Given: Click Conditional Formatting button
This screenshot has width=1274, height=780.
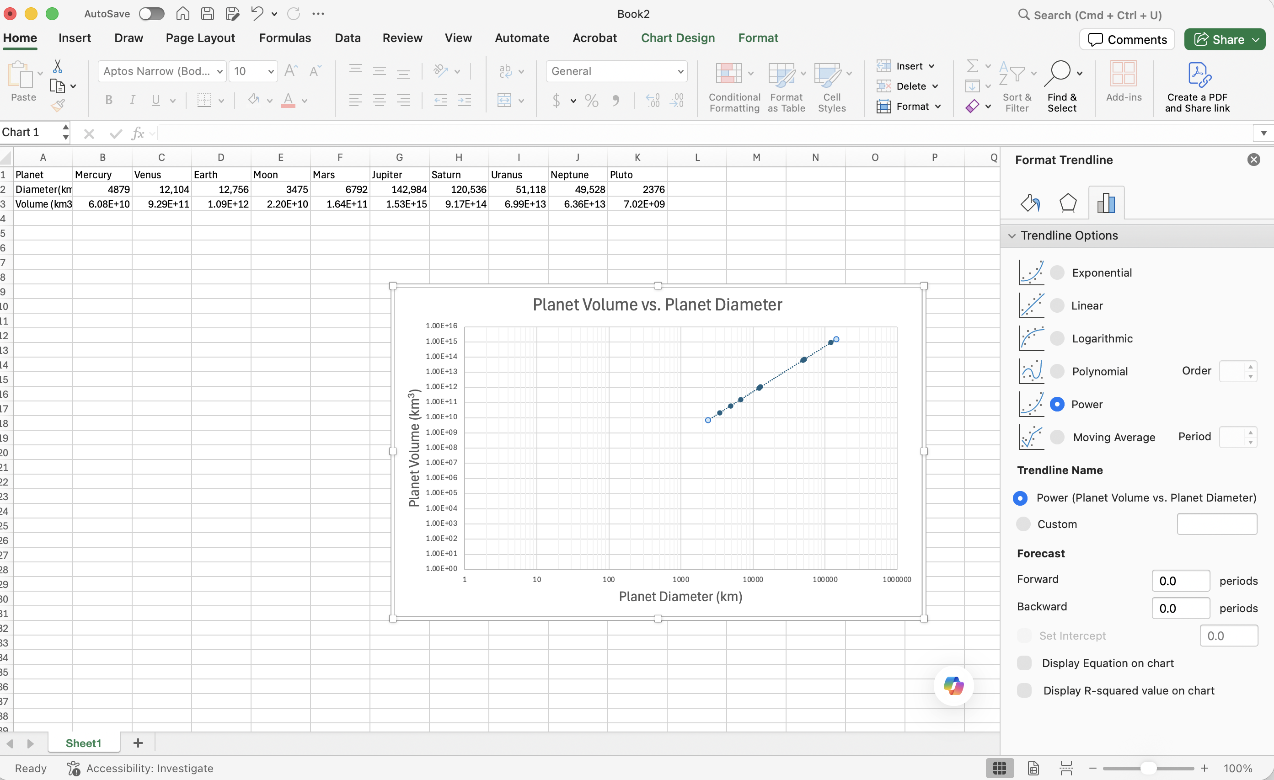Looking at the screenshot, I should [734, 87].
